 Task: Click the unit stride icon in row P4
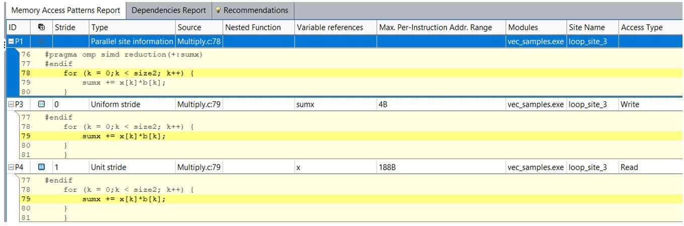point(42,167)
